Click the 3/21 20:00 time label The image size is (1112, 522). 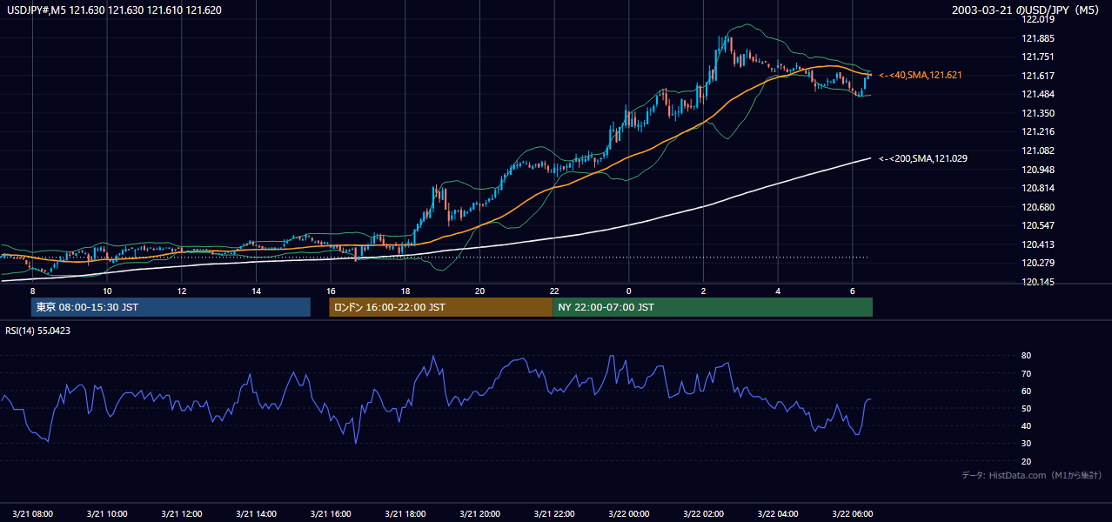[480, 513]
